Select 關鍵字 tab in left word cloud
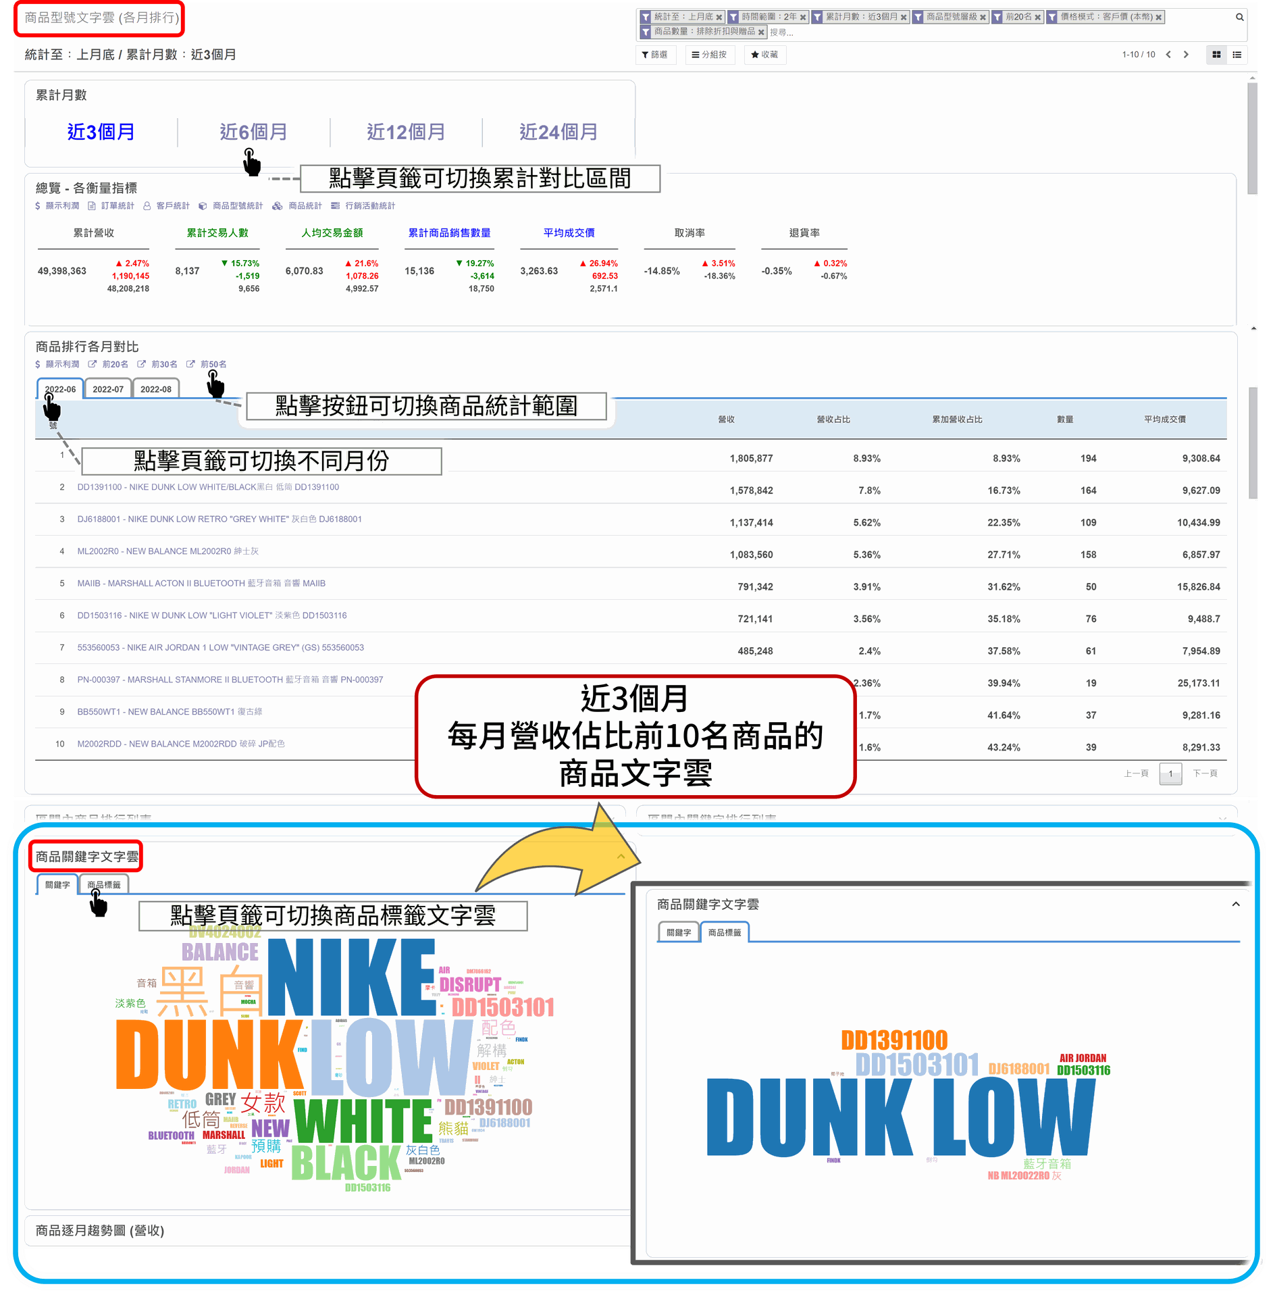This screenshot has height=1297, width=1273. pyautogui.click(x=57, y=885)
